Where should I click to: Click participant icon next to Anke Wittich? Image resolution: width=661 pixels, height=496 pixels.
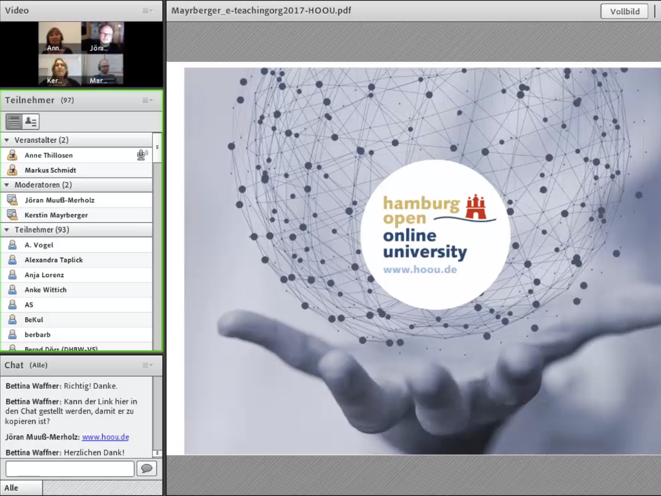click(12, 290)
